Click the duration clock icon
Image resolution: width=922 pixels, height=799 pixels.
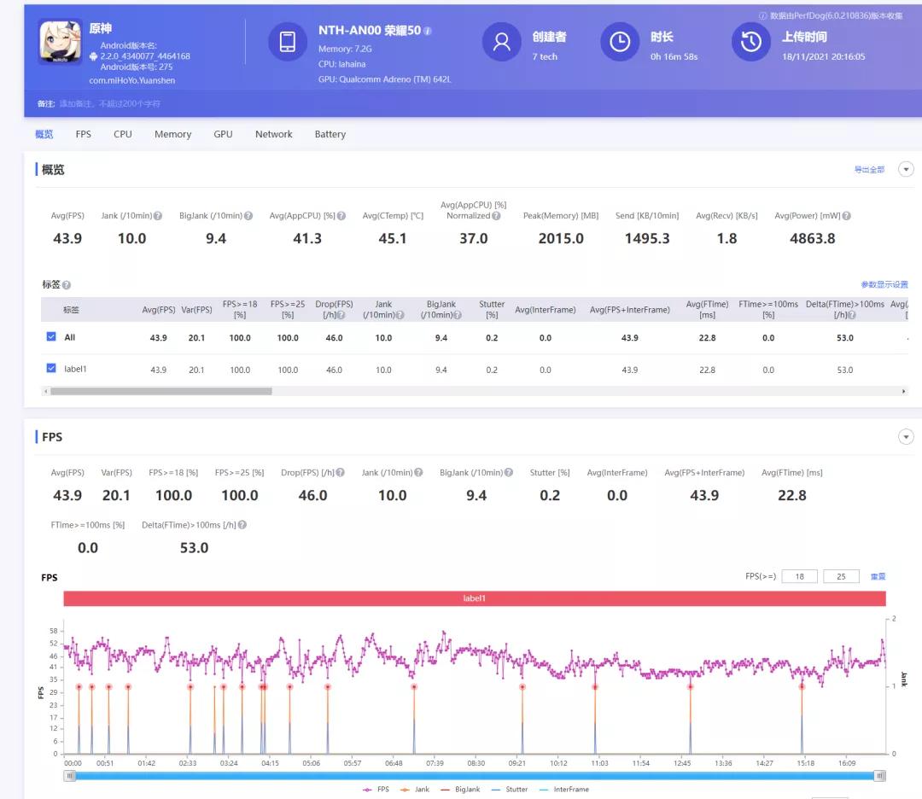tap(620, 42)
